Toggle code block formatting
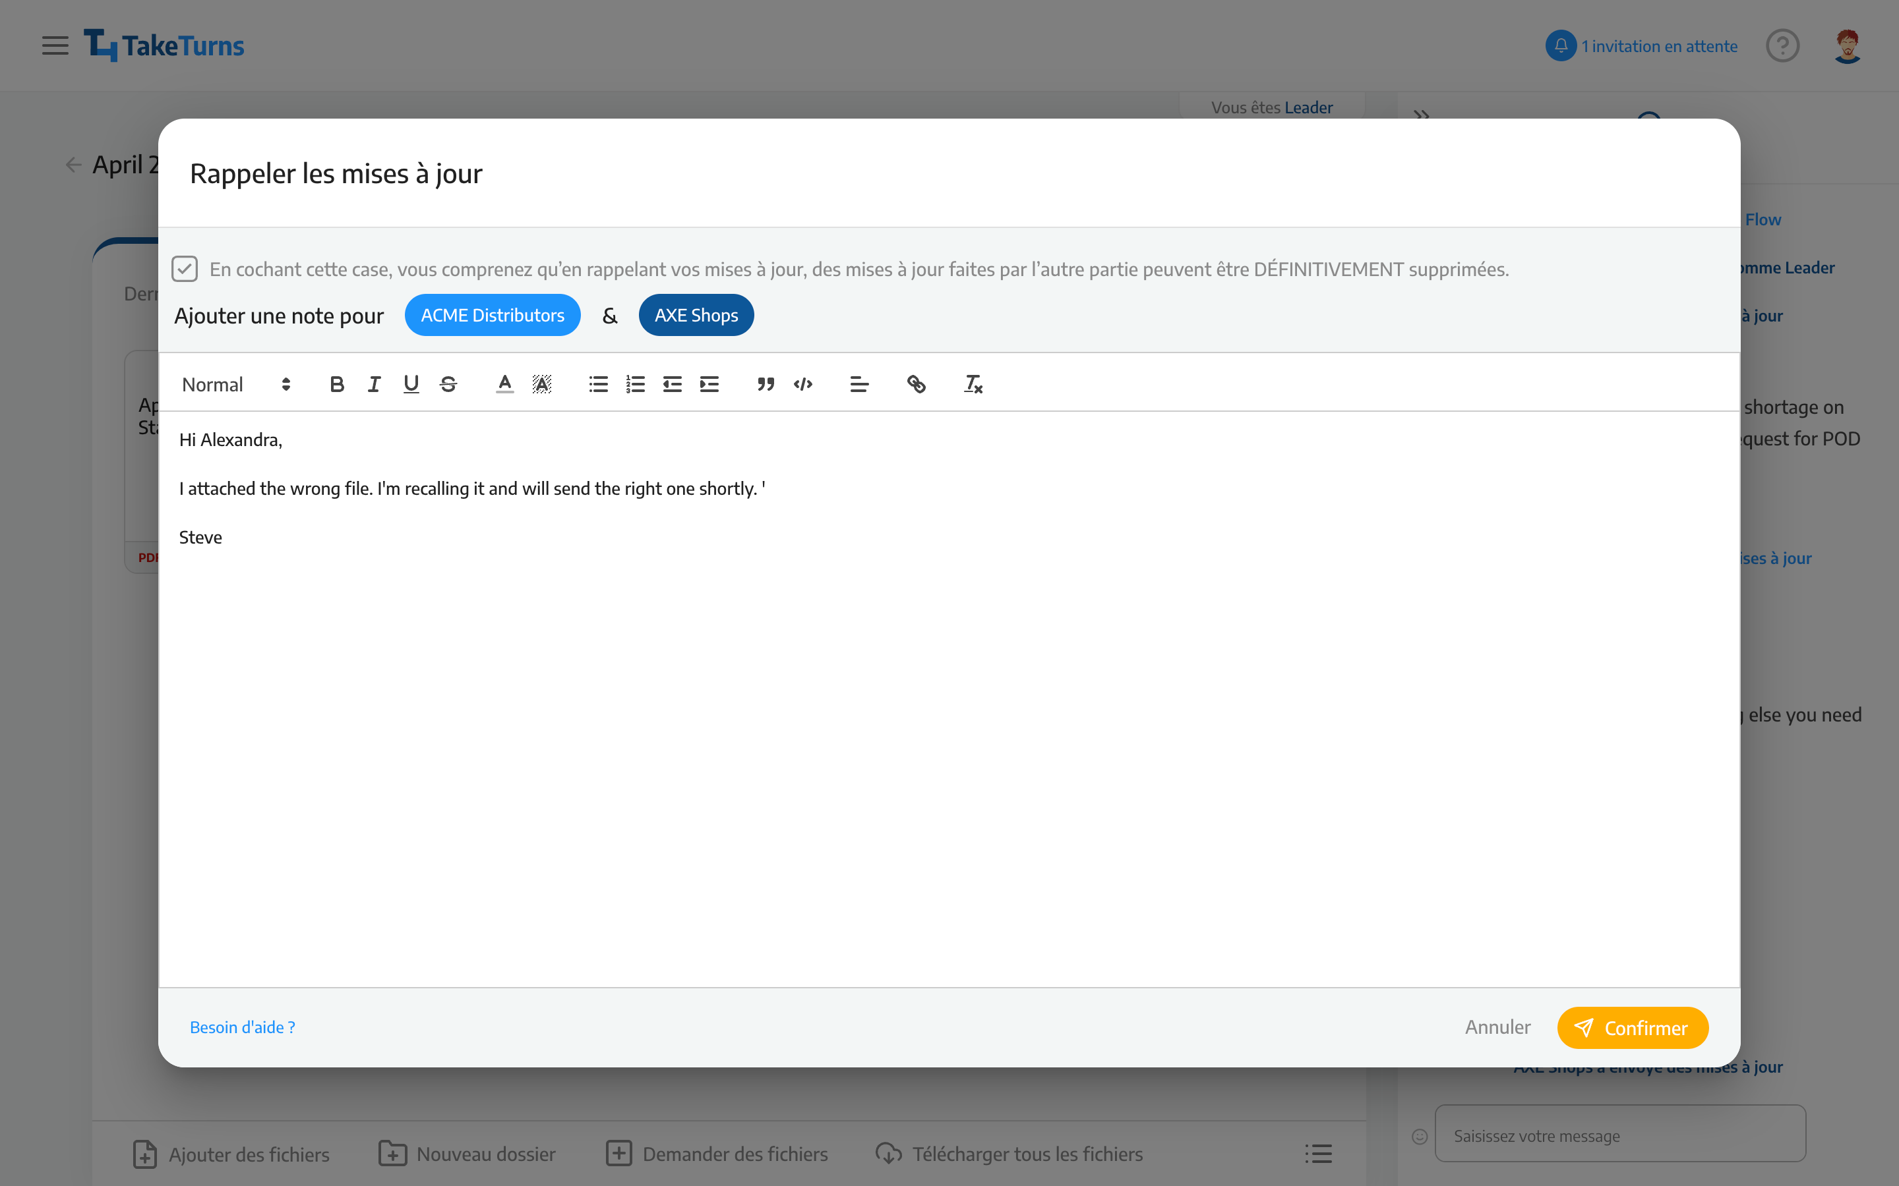 (x=804, y=384)
